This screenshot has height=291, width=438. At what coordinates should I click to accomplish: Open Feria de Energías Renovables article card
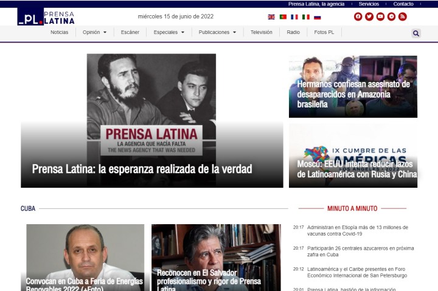(x=85, y=258)
